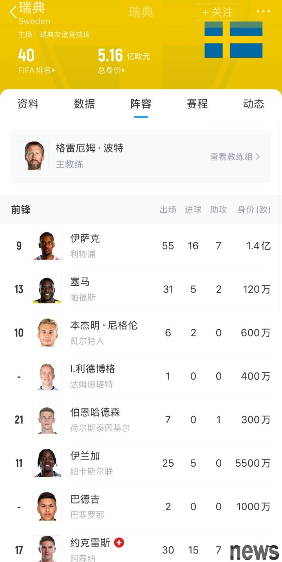Image resolution: width=282 pixels, height=562 pixels.
Task: Switch to the 数据 tab
Action: click(85, 104)
